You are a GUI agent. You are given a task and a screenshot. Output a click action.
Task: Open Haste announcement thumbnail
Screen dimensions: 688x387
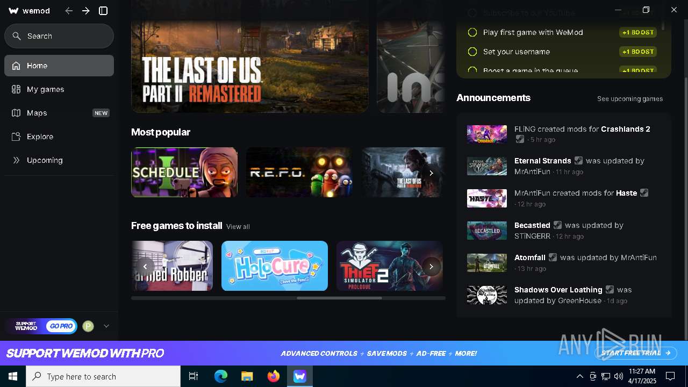coord(487,198)
